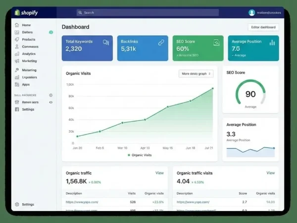
Task: Open Apps from the sidebar
Action: pos(26,84)
